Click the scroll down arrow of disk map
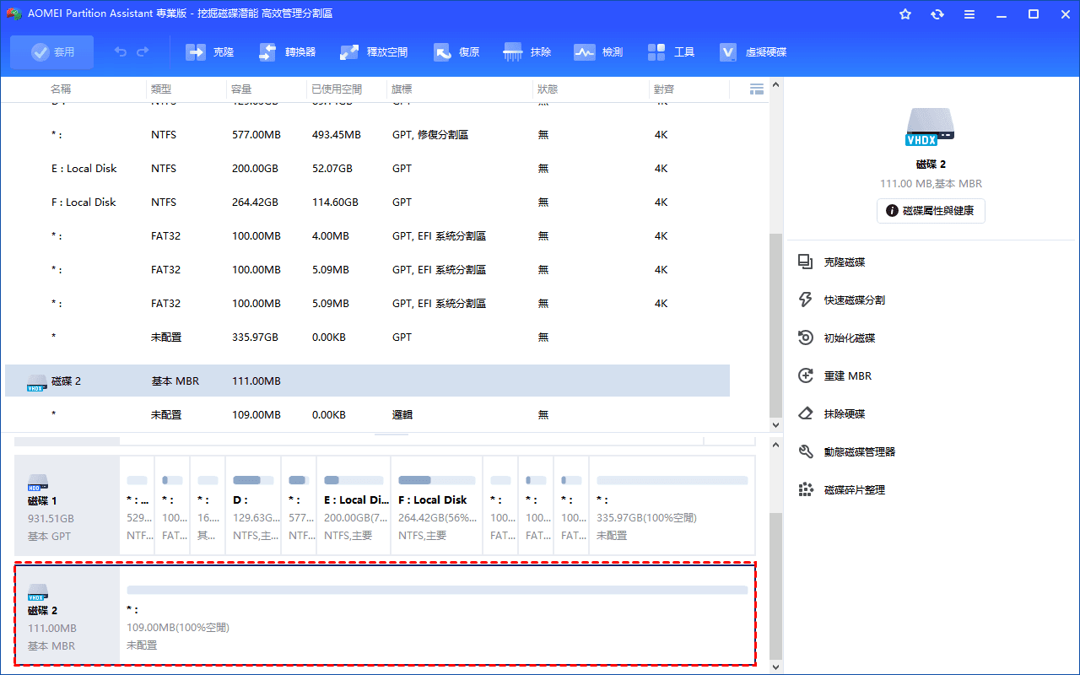 coord(776,667)
